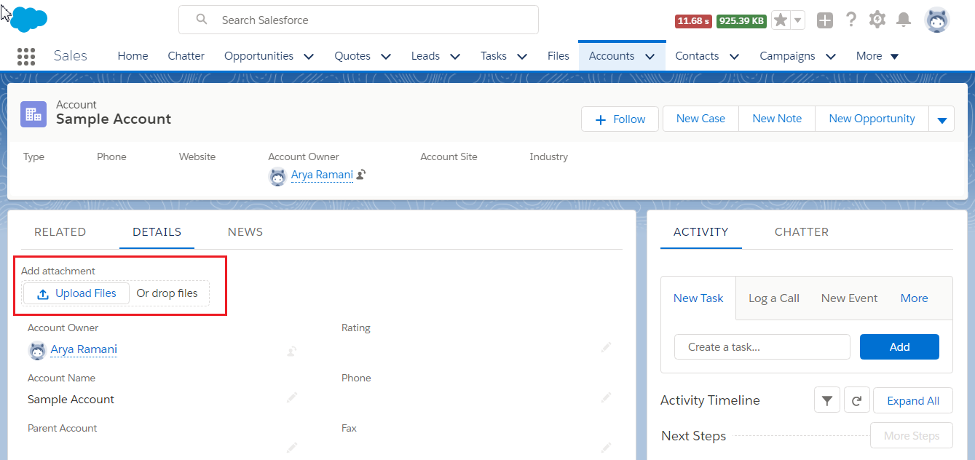Screen dimensions: 975x460
Task: Filter the Activity Timeline with the funnel icon
Action: [826, 400]
